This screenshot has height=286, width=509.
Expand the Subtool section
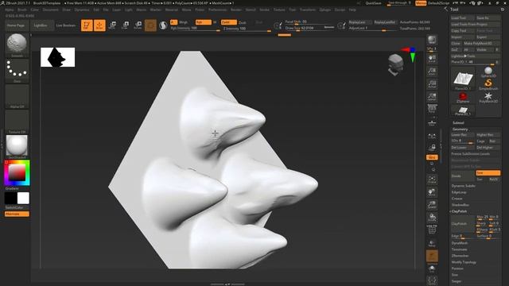click(x=458, y=123)
